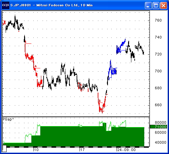This screenshot has width=169, height=154.
Task: Click the small box at bottom-left chart corner
Action: (x=4, y=149)
